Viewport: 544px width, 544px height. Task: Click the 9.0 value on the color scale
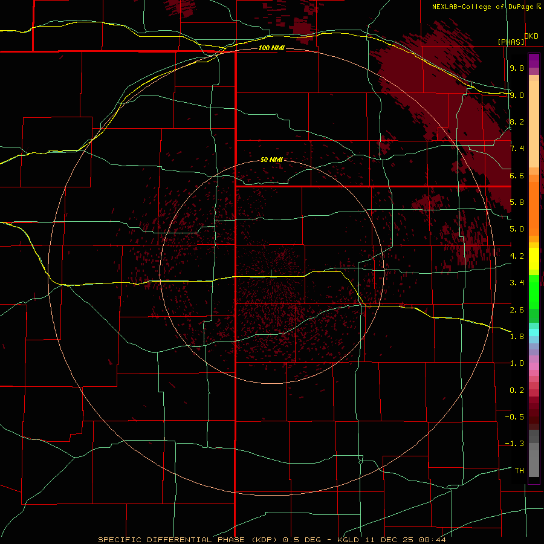[517, 95]
